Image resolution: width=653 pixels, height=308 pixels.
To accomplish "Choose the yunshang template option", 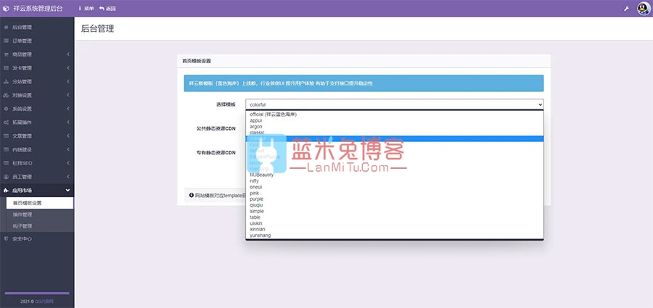I will 395,235.
